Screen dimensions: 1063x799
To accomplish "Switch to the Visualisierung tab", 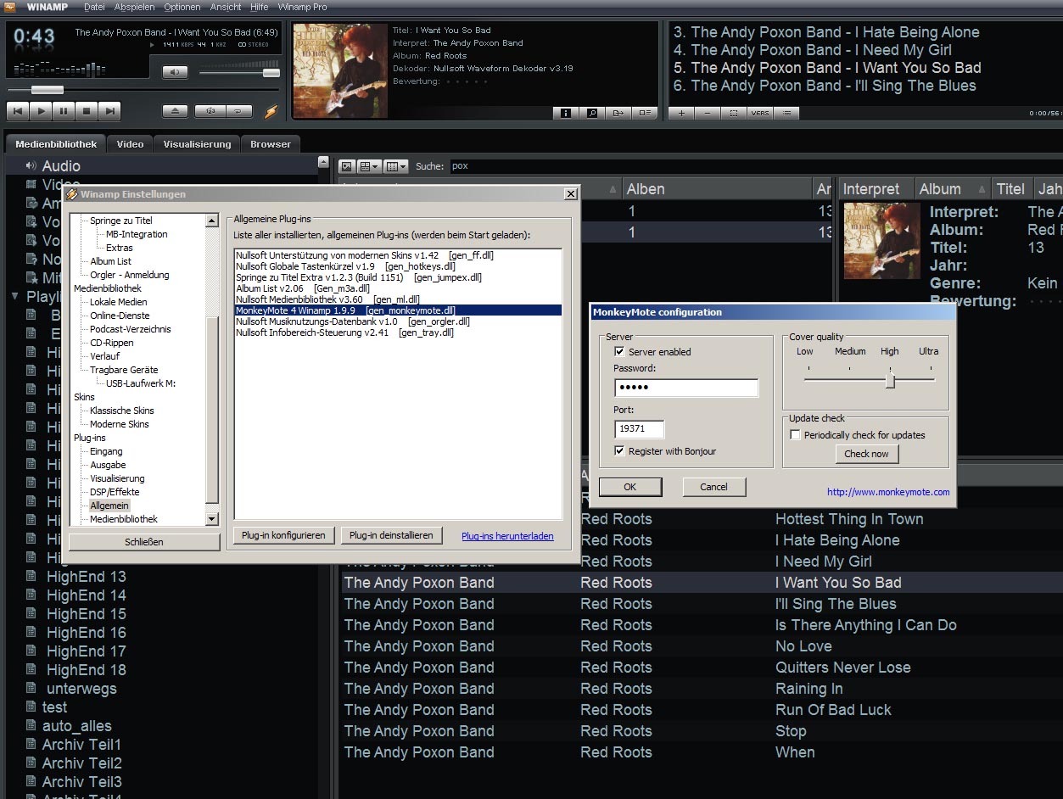I will point(197,144).
